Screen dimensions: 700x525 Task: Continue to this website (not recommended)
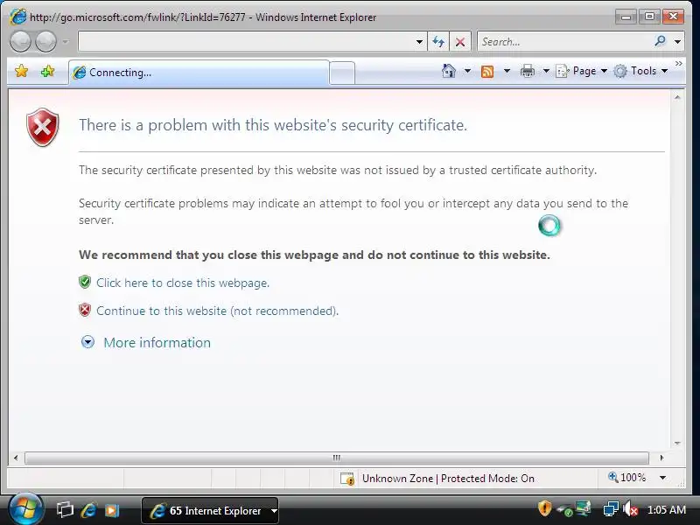(217, 311)
